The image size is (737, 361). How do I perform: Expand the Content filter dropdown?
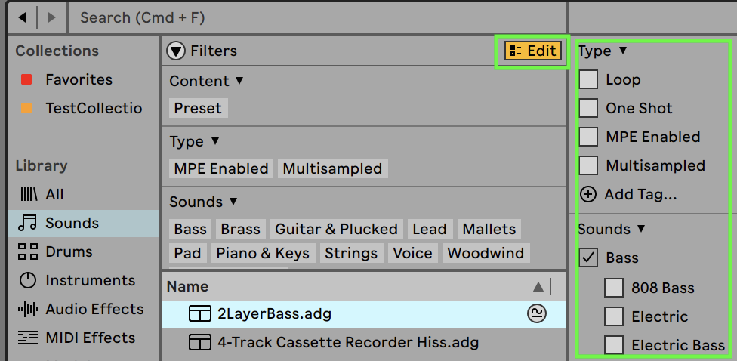coord(239,81)
